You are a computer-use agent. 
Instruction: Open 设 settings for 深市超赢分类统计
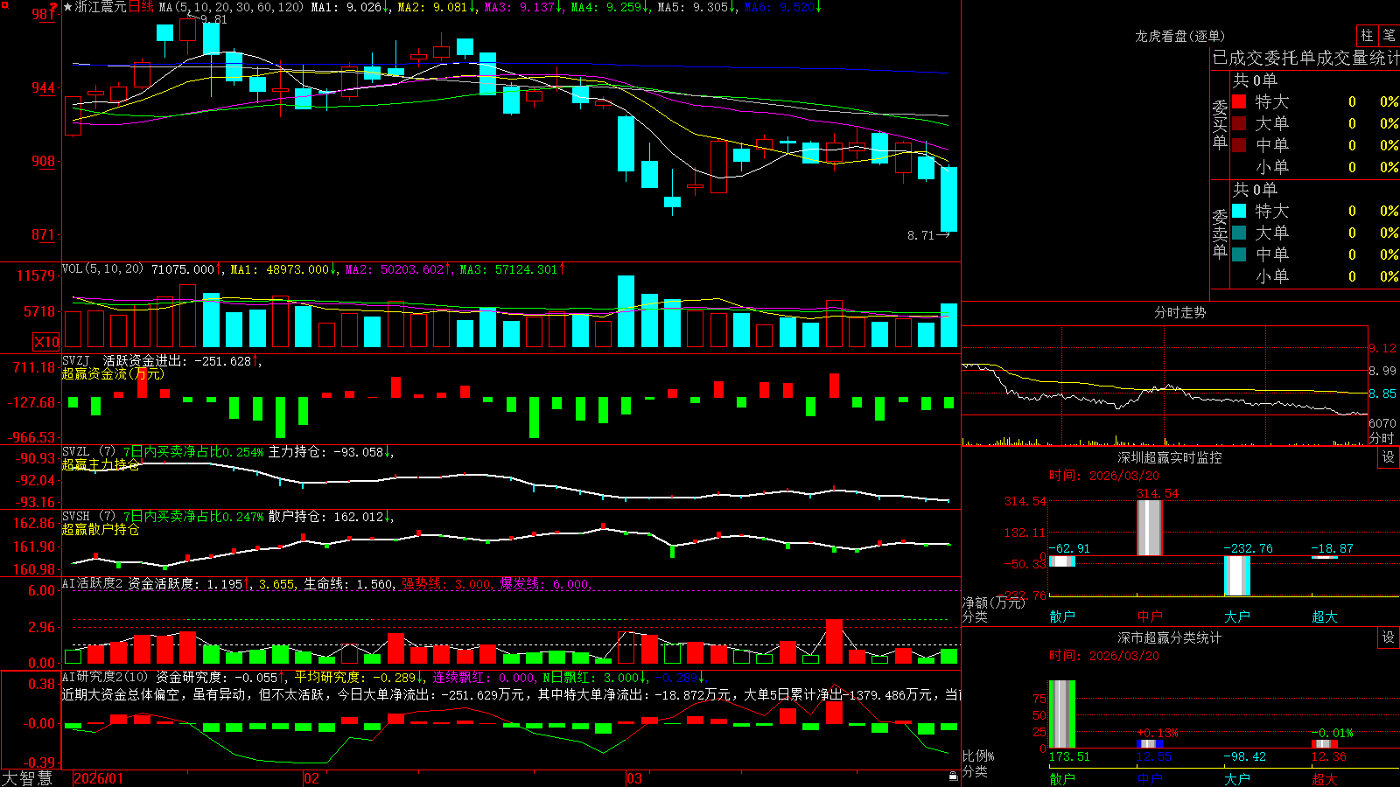click(1389, 637)
